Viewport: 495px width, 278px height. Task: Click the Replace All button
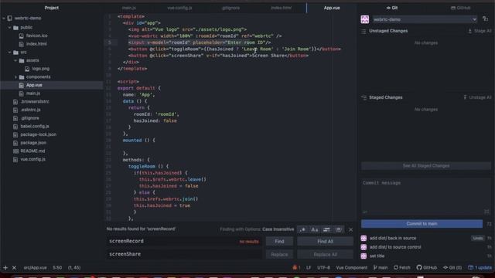(325, 254)
